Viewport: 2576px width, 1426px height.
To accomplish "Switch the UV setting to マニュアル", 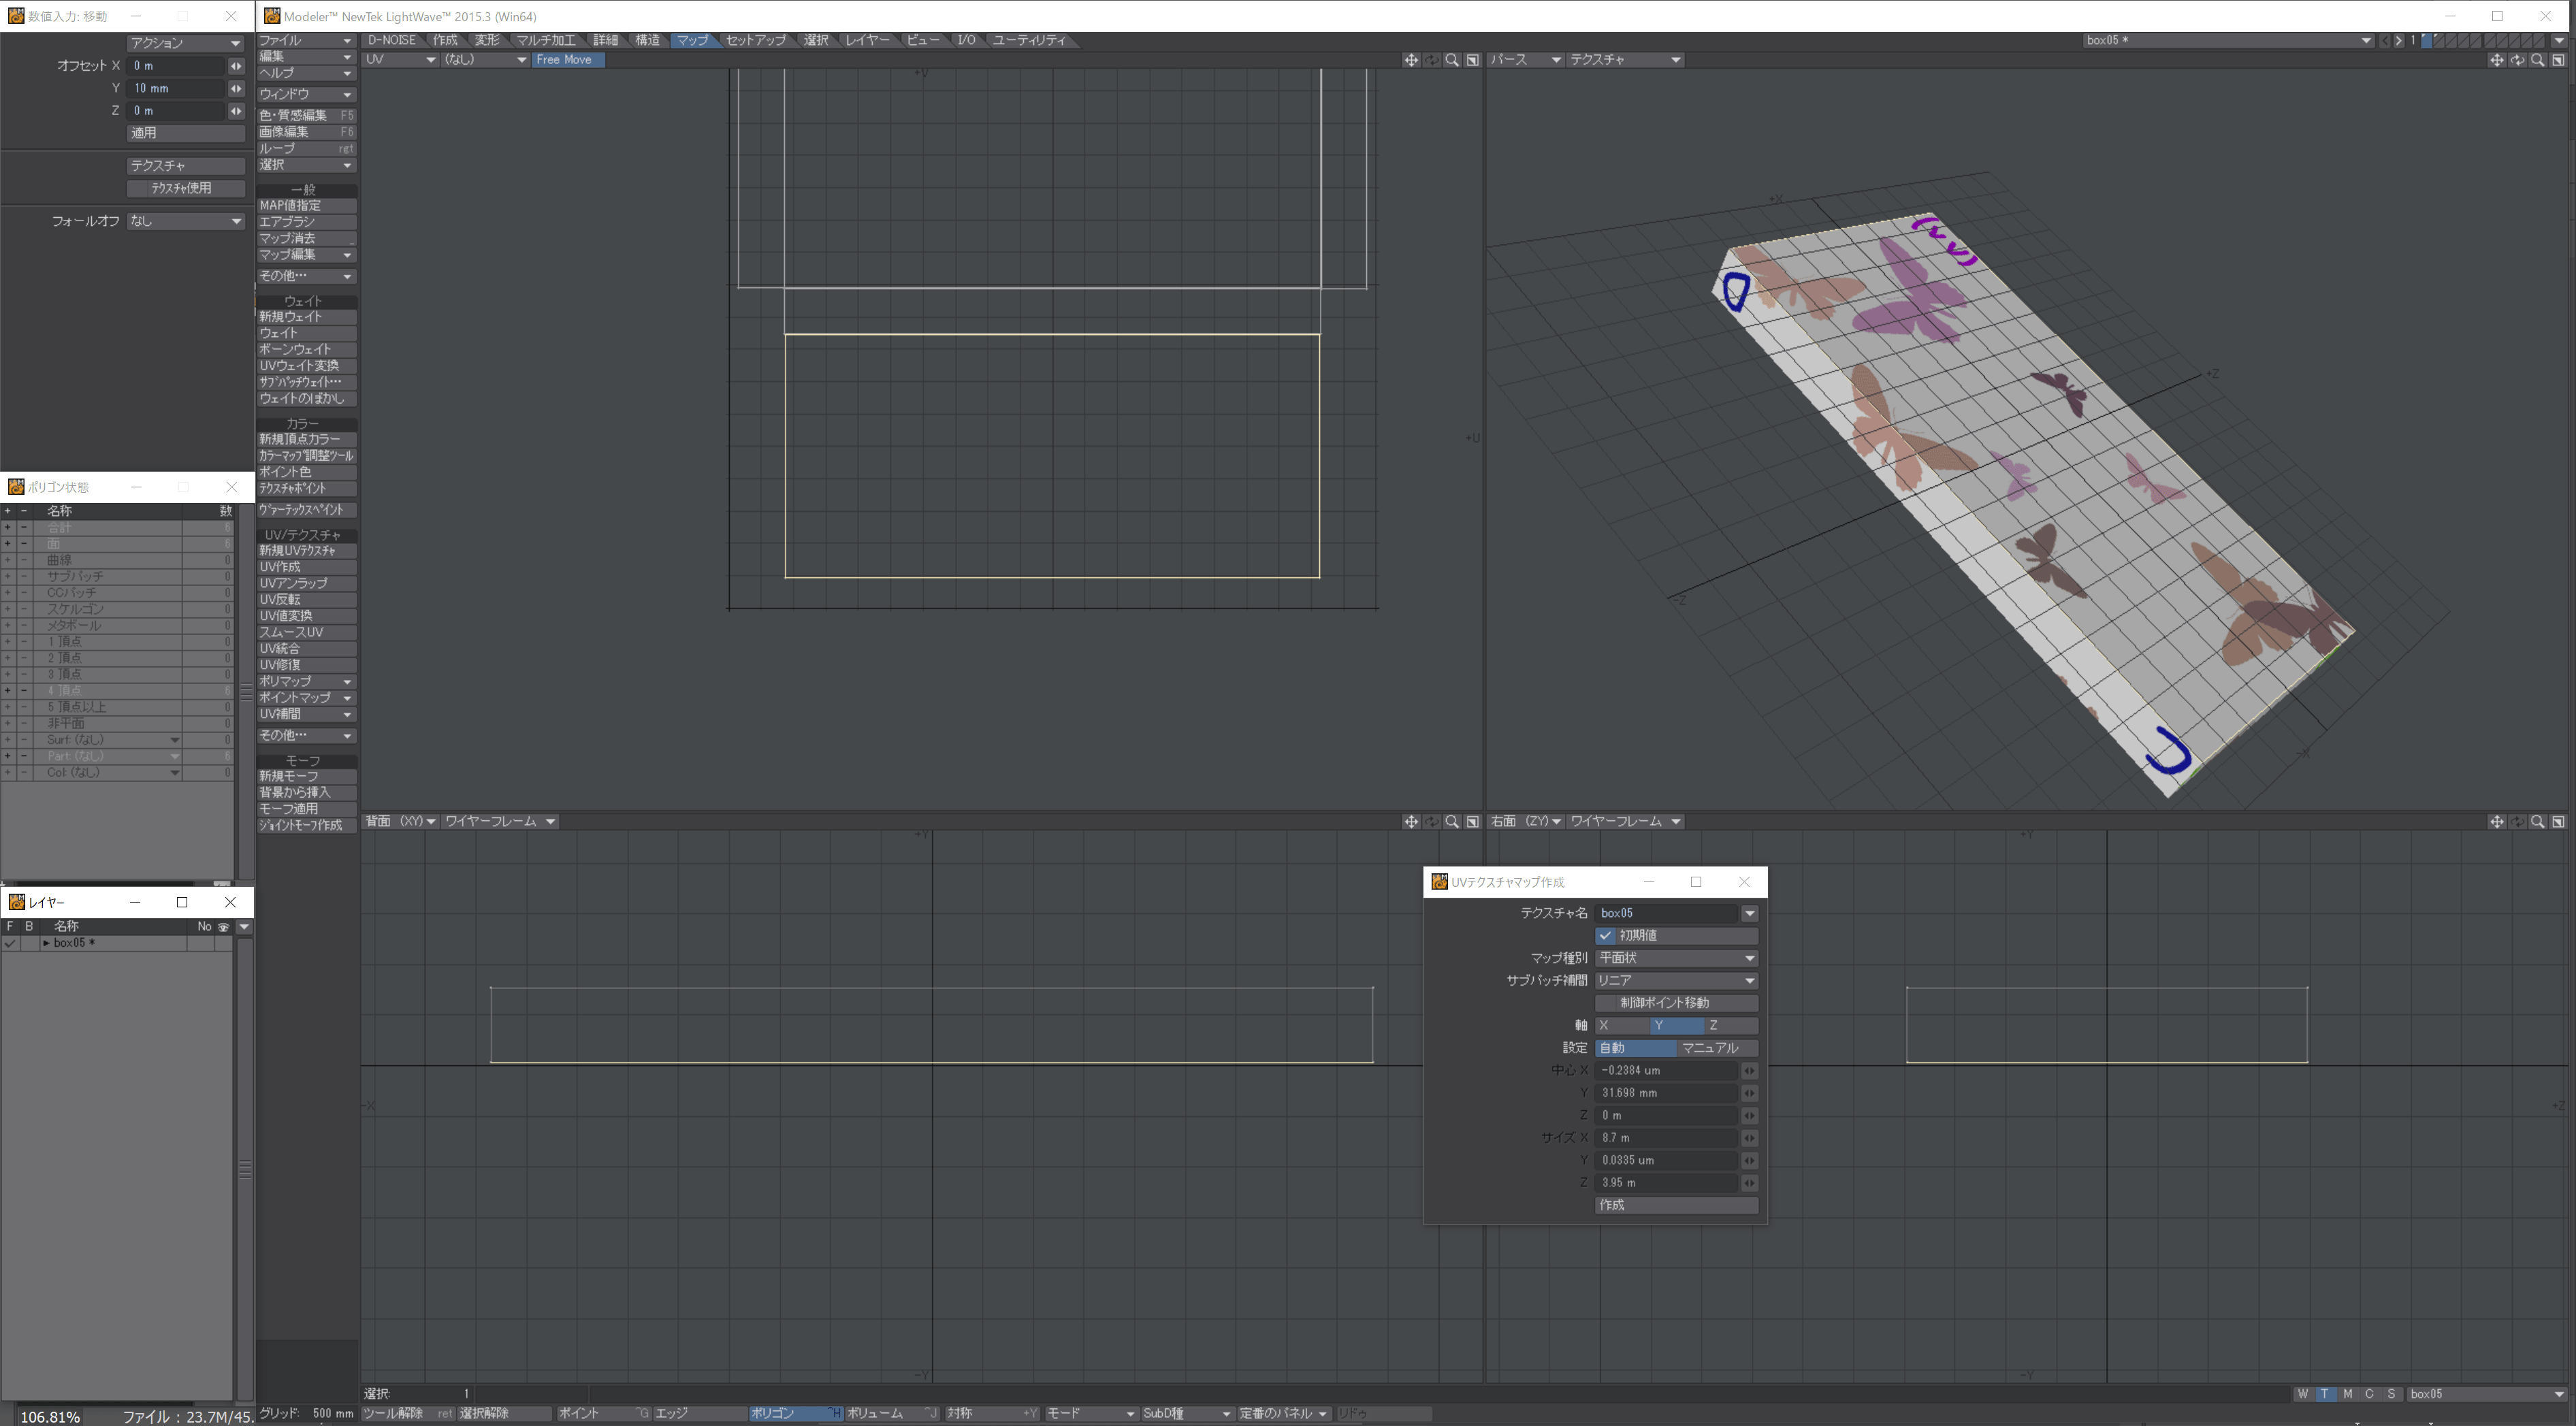I will [1716, 1048].
